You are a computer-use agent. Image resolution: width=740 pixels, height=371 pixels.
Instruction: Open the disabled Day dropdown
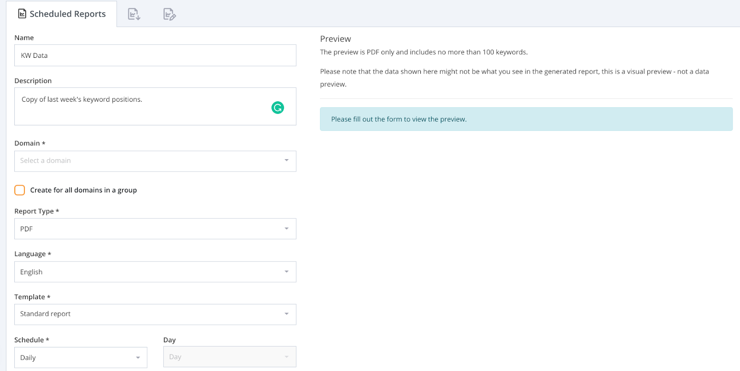(x=230, y=357)
